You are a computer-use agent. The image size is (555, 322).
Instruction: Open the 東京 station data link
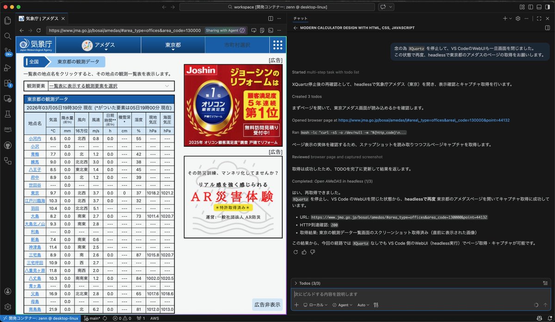(35, 193)
